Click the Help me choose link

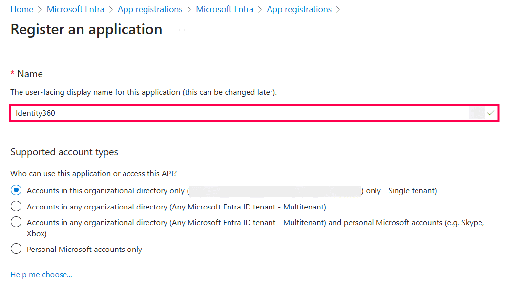[x=41, y=274]
